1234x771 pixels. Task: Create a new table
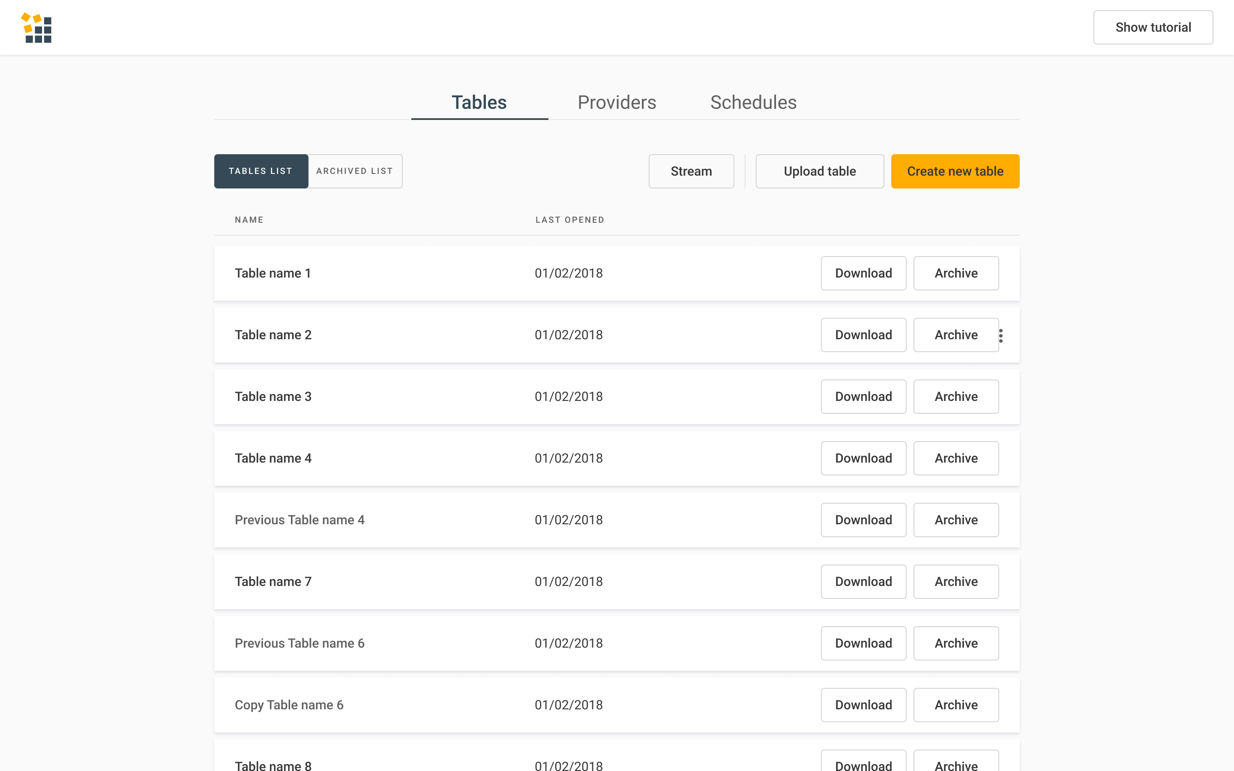point(955,171)
